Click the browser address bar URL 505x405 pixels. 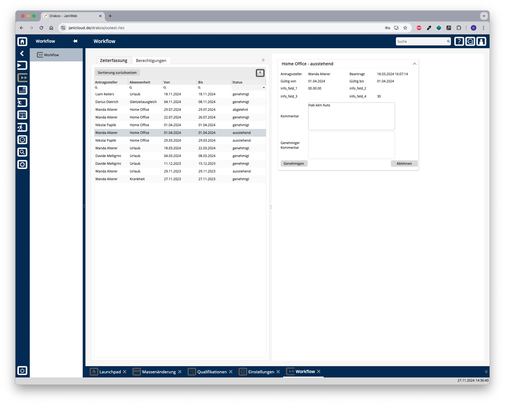pos(96,28)
